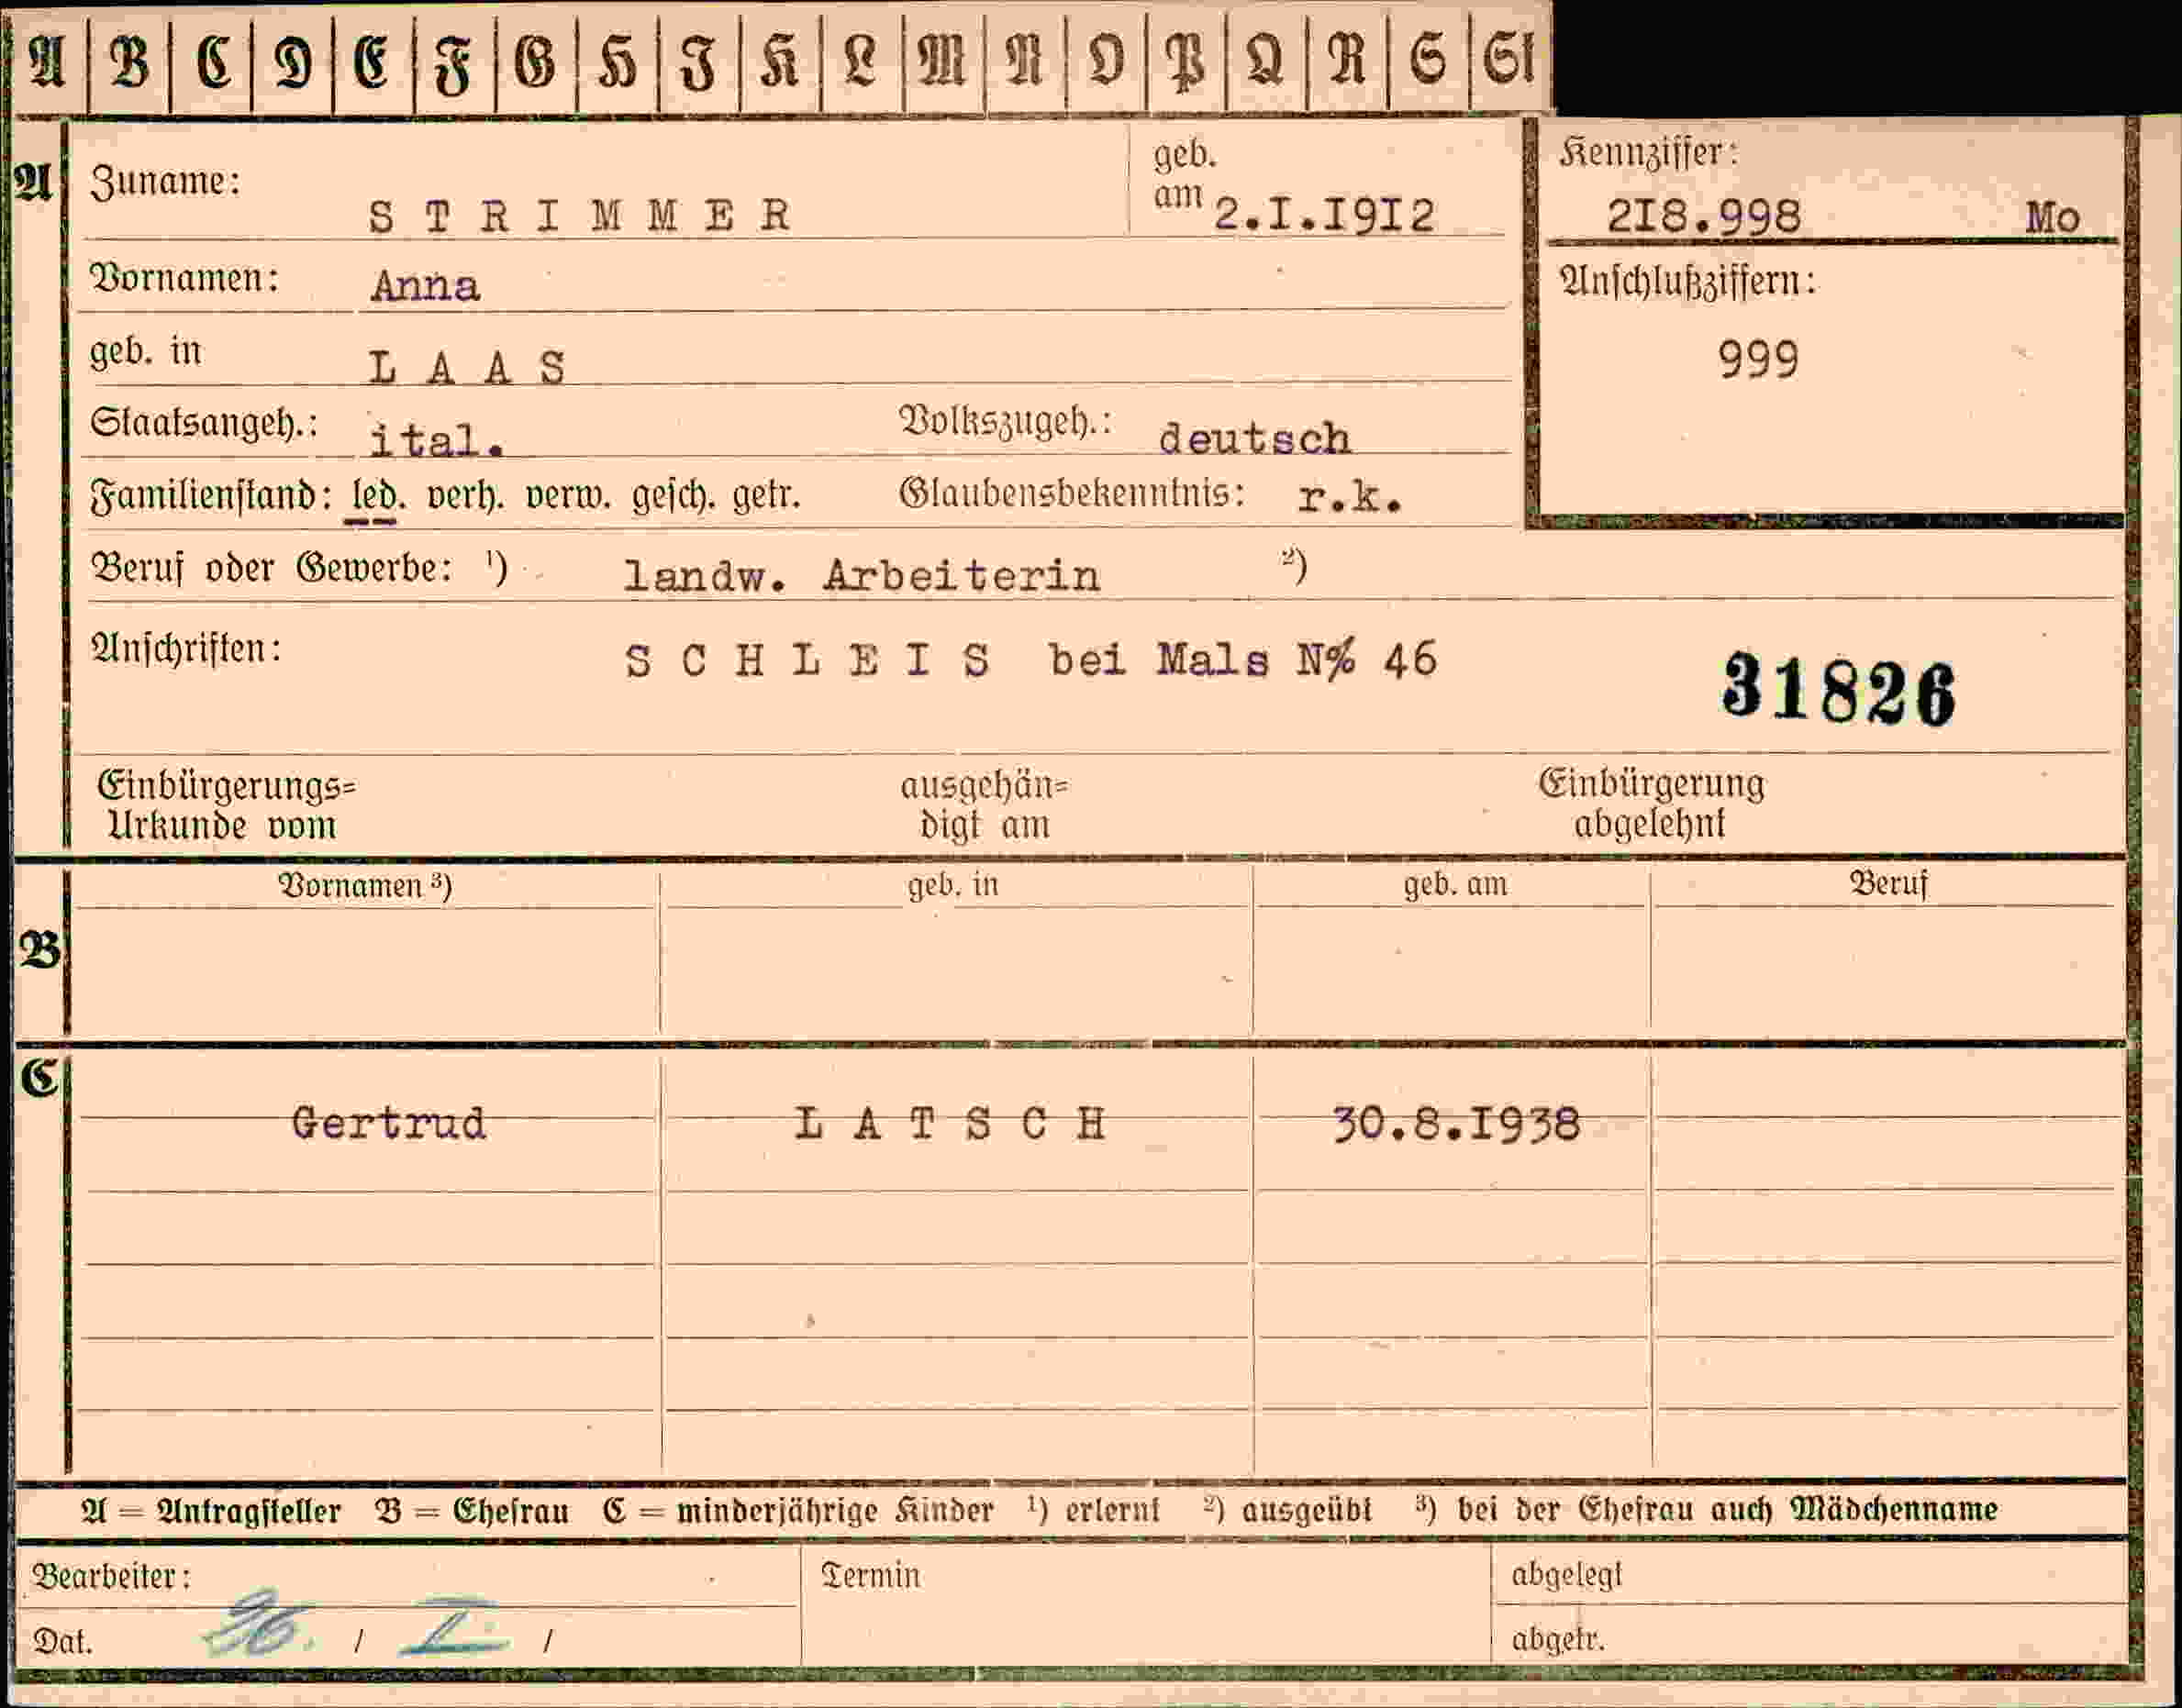Image resolution: width=2182 pixels, height=1708 pixels.
Task: Select the letter B index tab at top
Action: [x=129, y=62]
